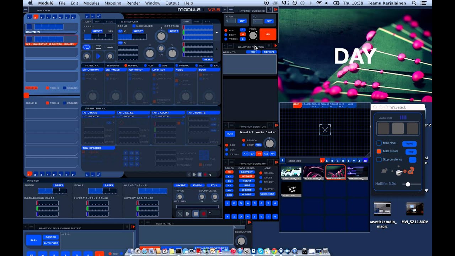Switch to the FADE tab
Viewport: 455px width, 256px height.
[x=110, y=22]
